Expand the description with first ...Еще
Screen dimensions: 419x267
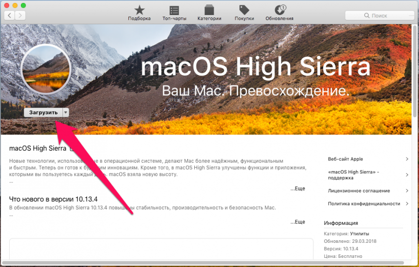[298, 188]
